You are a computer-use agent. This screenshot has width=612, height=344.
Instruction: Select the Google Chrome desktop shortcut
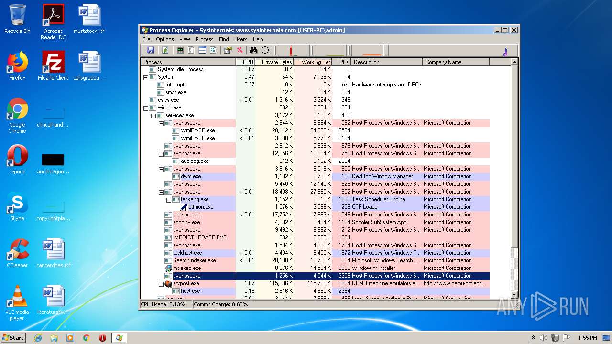pyautogui.click(x=17, y=116)
